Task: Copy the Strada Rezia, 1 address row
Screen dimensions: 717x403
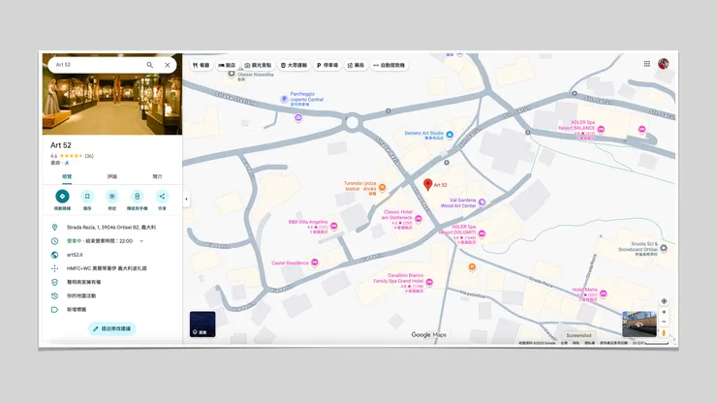Action: (x=112, y=228)
